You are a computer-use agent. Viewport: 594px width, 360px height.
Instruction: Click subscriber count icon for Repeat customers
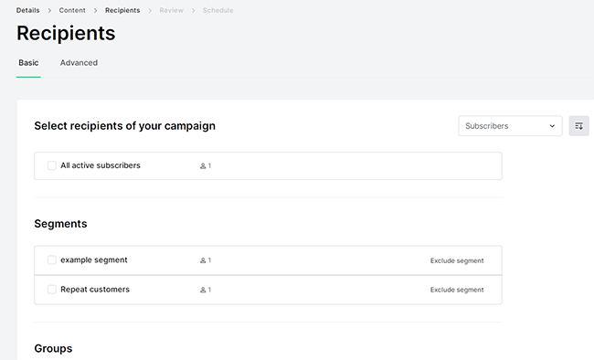coord(203,290)
